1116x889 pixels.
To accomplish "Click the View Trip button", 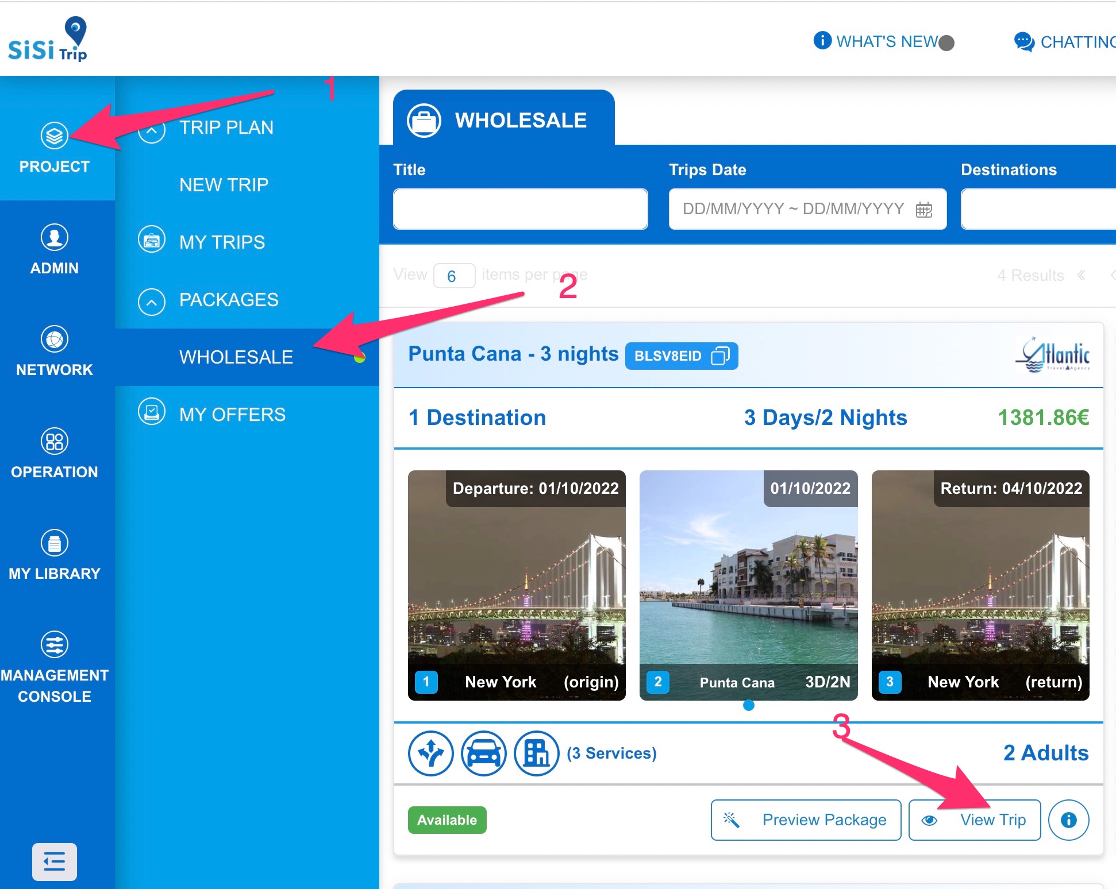I will [975, 820].
